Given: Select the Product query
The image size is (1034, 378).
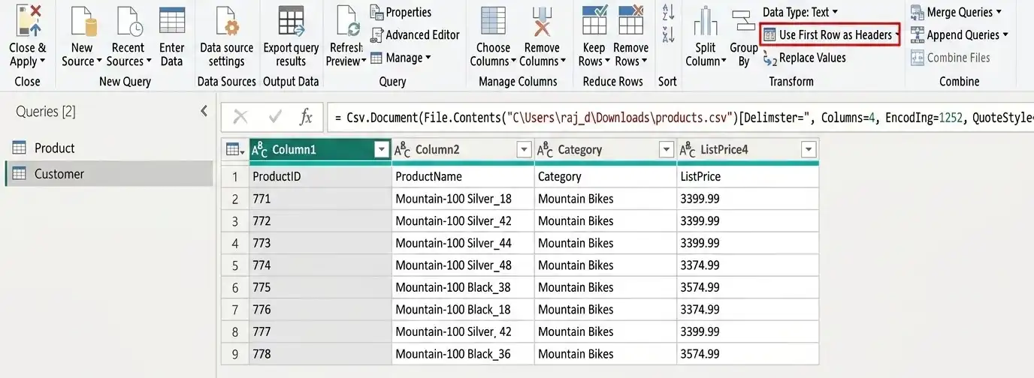Looking at the screenshot, I should coord(109,148).
